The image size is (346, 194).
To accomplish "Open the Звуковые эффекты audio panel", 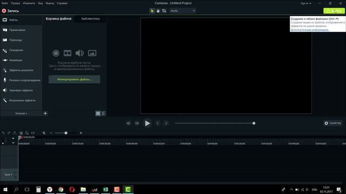I will (x=21, y=90).
